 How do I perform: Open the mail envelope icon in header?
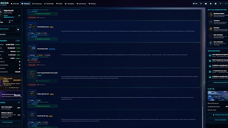click(206, 3)
